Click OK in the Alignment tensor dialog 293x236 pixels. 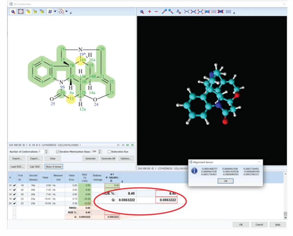(225, 181)
